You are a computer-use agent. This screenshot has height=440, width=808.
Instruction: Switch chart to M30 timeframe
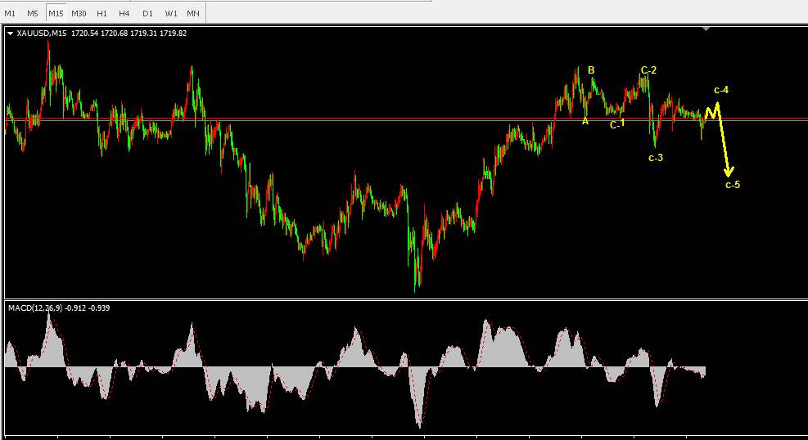coord(79,13)
